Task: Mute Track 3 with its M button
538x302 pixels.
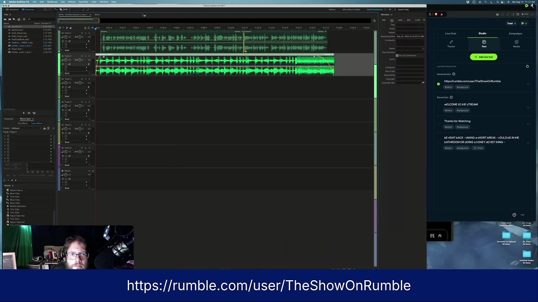Action: pyautogui.click(x=82, y=79)
